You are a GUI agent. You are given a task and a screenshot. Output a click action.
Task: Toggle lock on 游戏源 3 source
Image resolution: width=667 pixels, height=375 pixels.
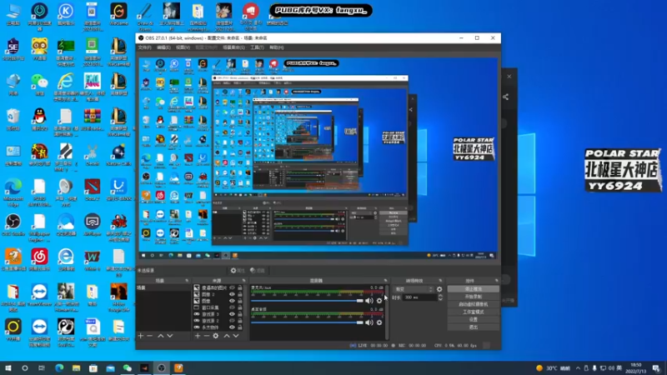240,314
